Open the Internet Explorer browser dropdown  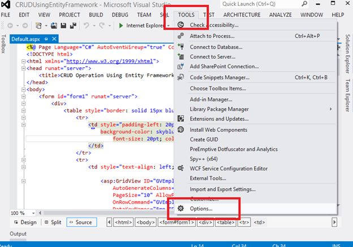point(169,25)
